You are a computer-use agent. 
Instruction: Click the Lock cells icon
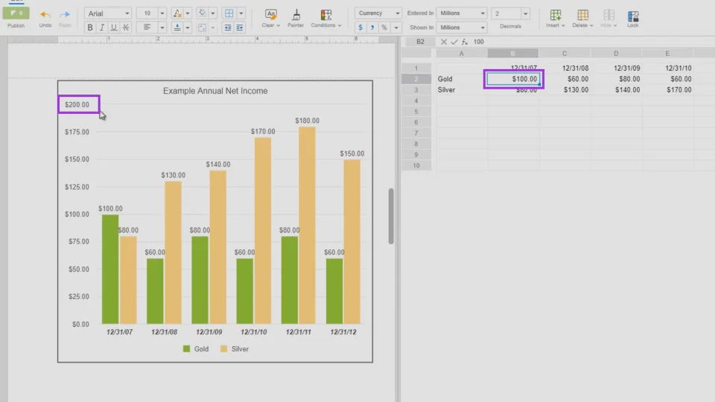[633, 17]
